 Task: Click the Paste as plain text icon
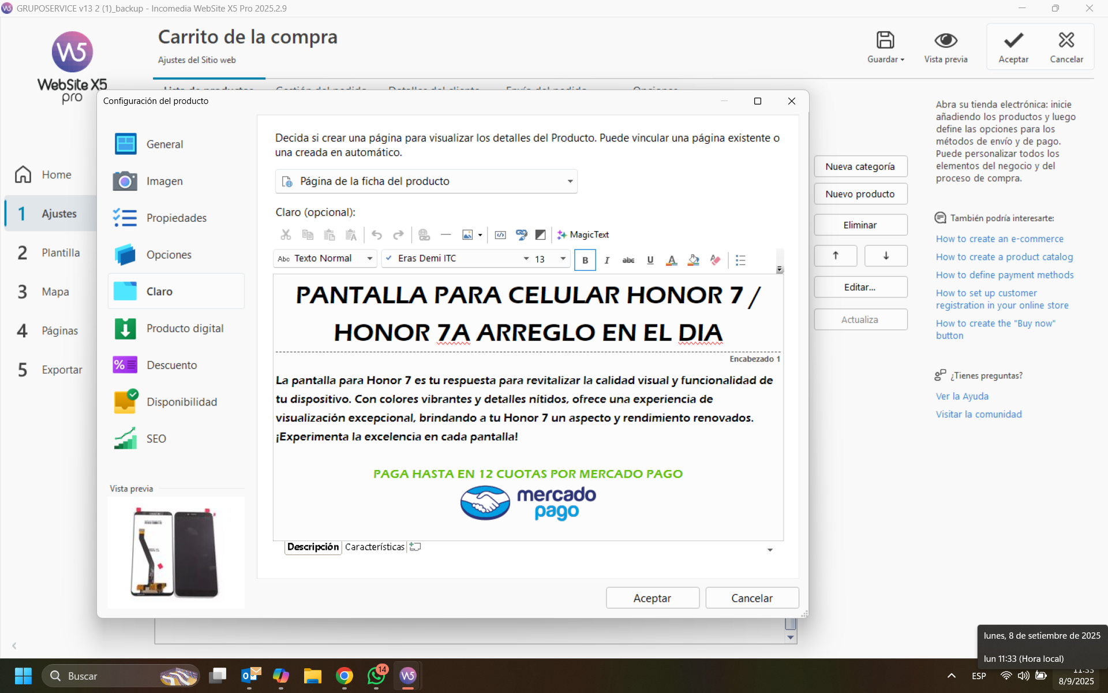(x=351, y=234)
